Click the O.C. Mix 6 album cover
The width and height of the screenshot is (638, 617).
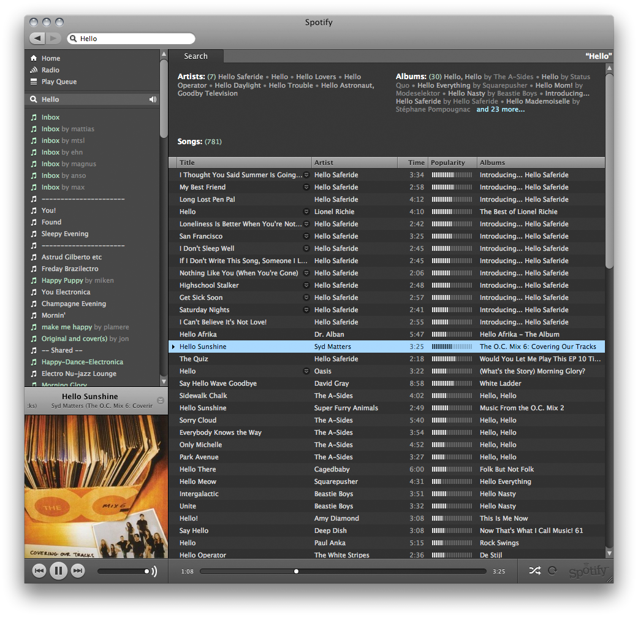click(x=96, y=485)
